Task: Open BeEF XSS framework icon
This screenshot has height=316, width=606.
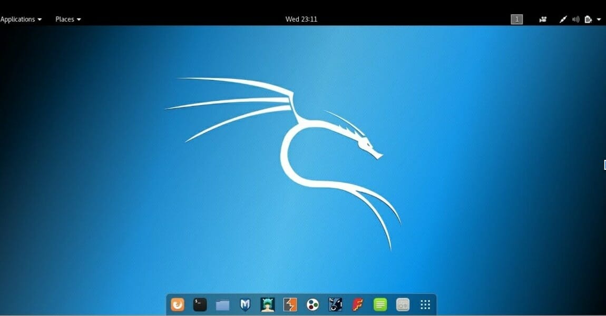Action: [x=335, y=304]
